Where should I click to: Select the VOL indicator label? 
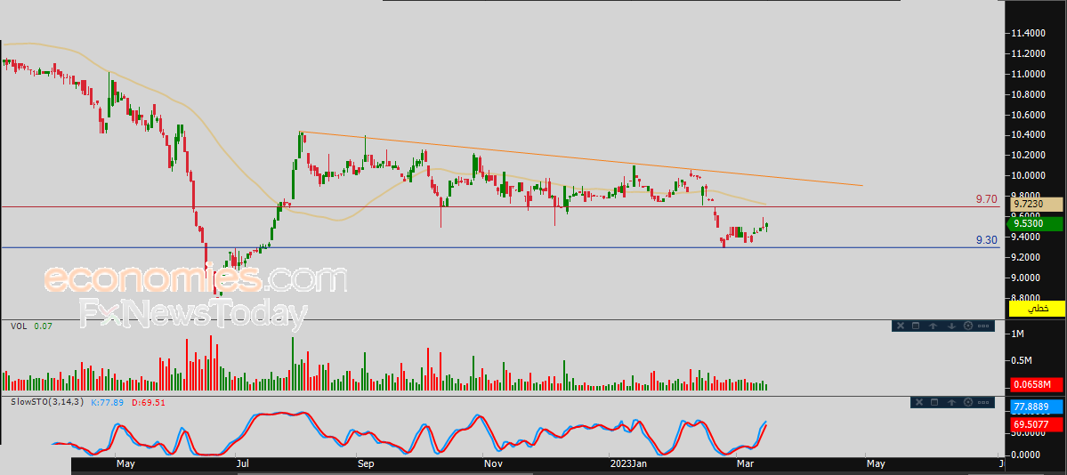pyautogui.click(x=18, y=326)
